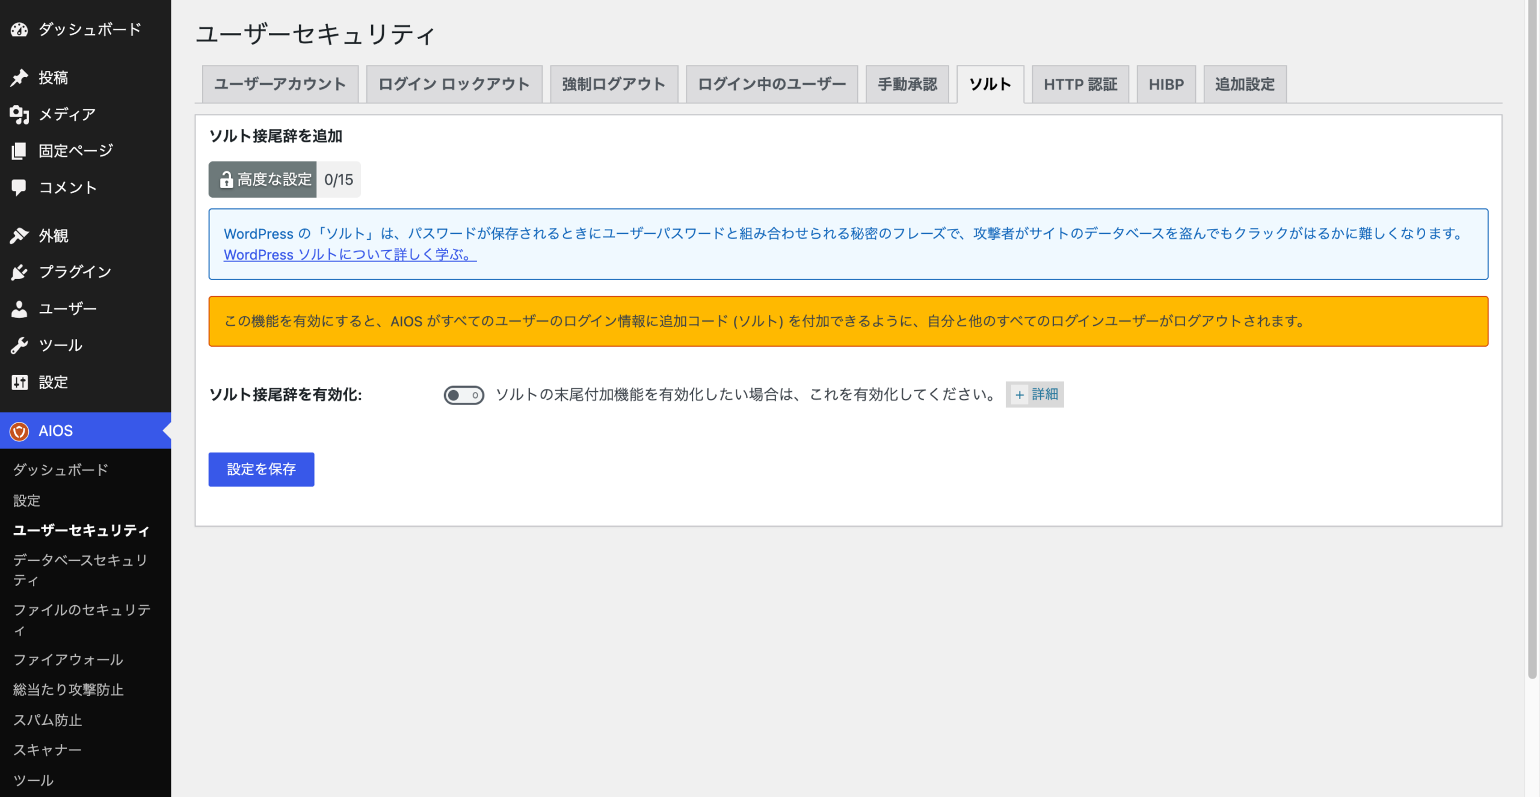The height and width of the screenshot is (797, 1540).
Task: Open データベースセキュリティ submenu item
Action: [x=81, y=570]
